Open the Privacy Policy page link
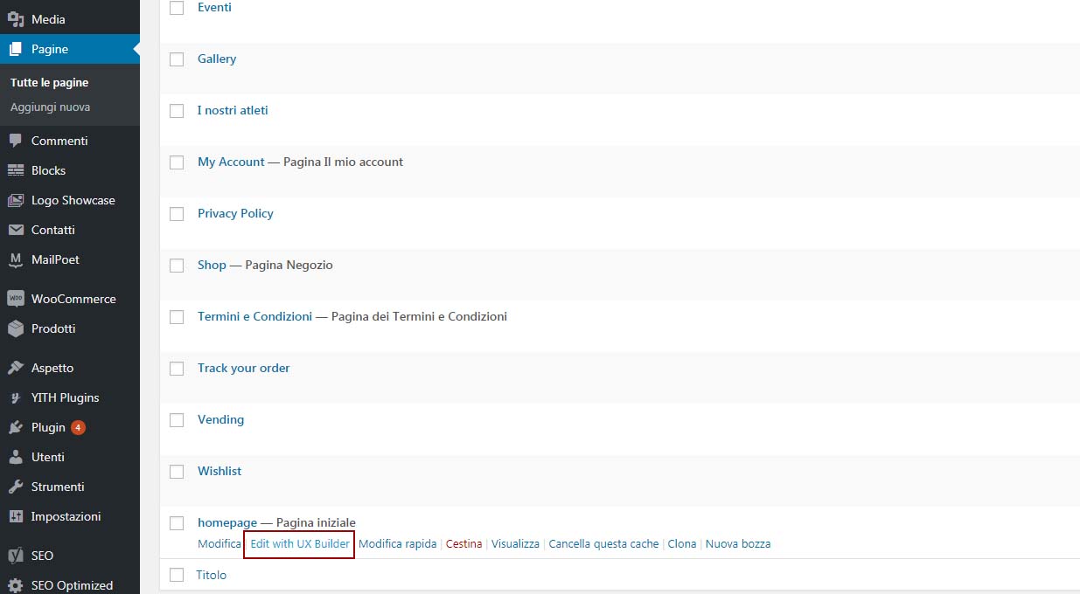 coord(235,213)
